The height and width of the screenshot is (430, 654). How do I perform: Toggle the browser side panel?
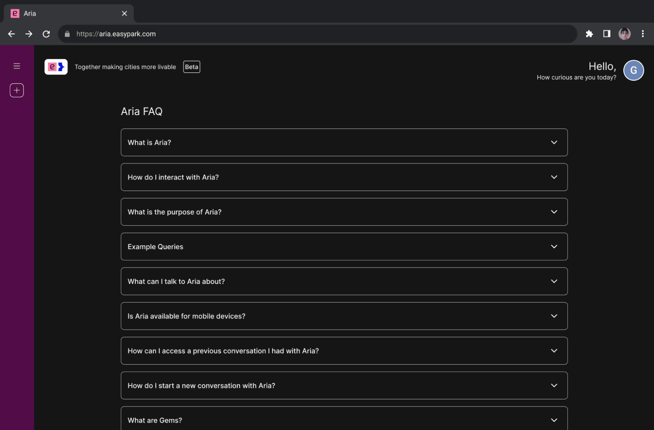click(606, 34)
